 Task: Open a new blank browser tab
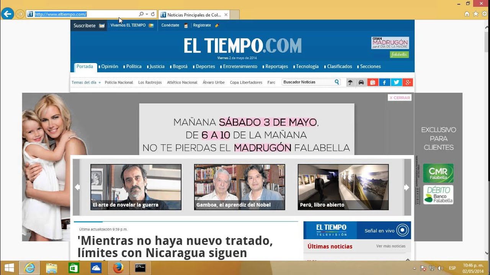click(x=235, y=15)
